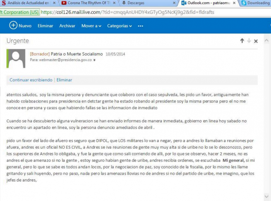This screenshot has width=271, height=201.
Task: Switch to Corona The Rhythm YouTube tab
Action: point(89,3)
